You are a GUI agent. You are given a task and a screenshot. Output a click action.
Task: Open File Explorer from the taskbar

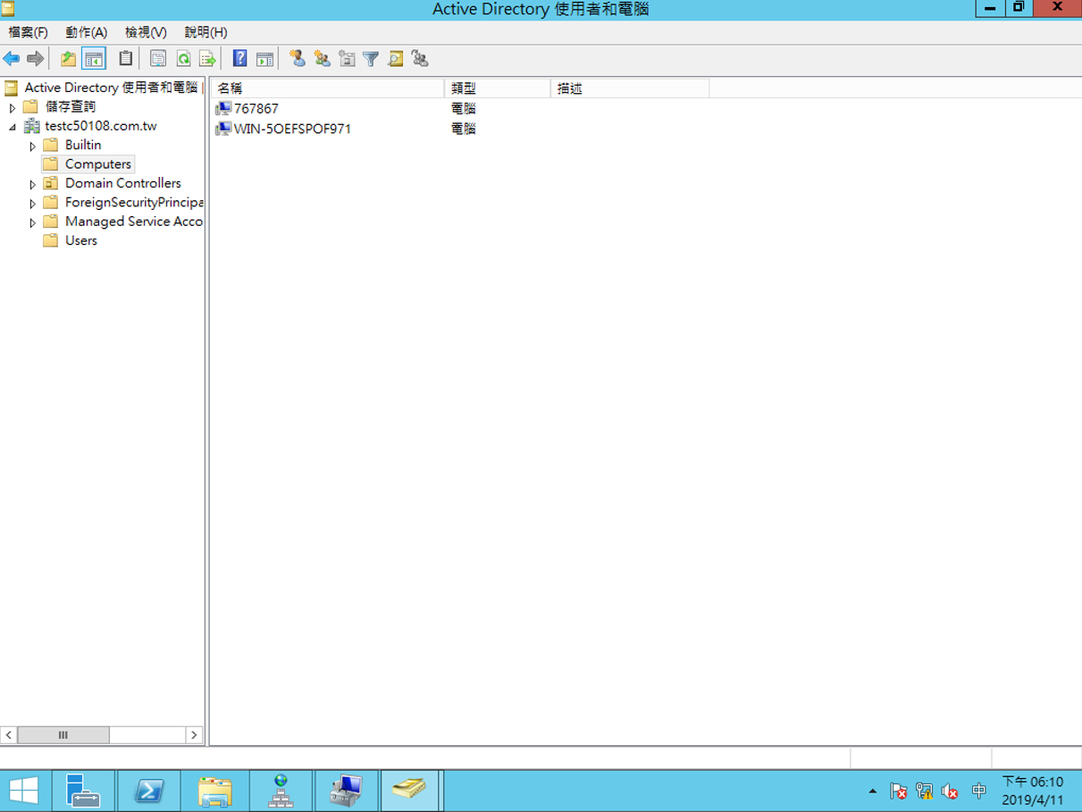tap(214, 791)
